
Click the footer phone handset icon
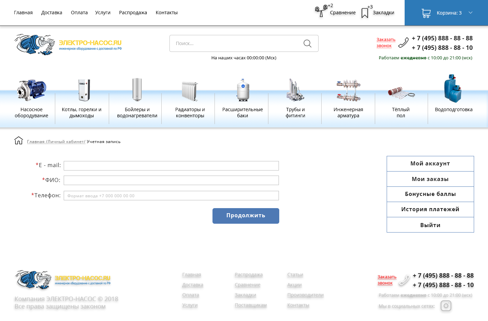pyautogui.click(x=404, y=280)
